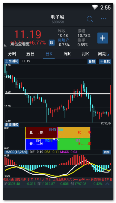Tap the Wi-Fi status icon
116x203 pixels.
tap(95, 7)
